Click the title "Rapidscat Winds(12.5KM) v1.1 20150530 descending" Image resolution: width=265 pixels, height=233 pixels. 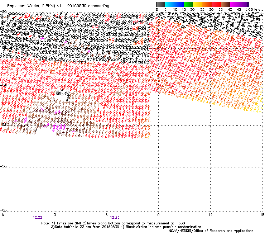pyautogui.click(x=58, y=6)
